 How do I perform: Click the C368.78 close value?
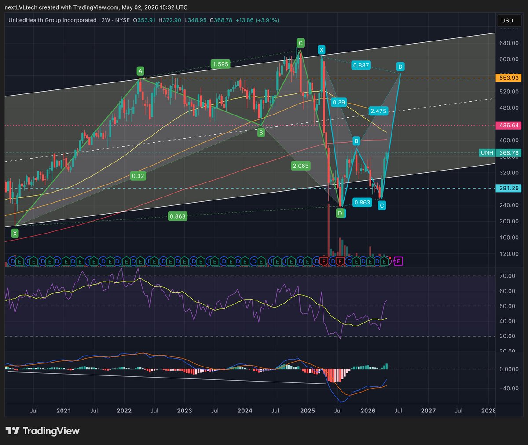[221, 20]
